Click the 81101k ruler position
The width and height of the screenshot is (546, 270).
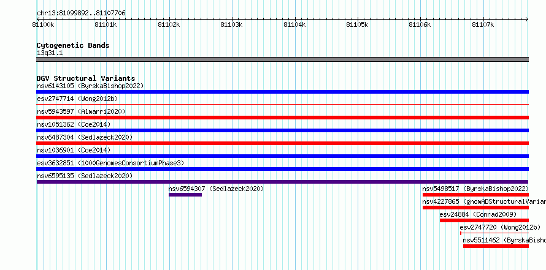point(107,24)
